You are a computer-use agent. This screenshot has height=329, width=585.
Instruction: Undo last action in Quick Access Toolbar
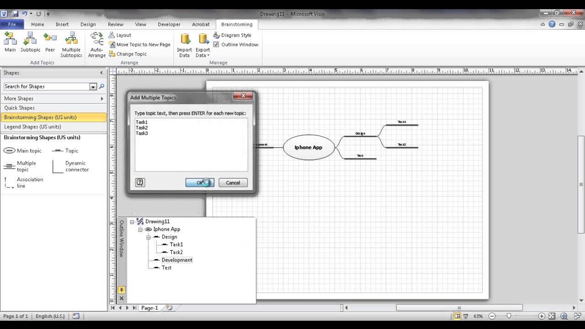tap(25, 14)
